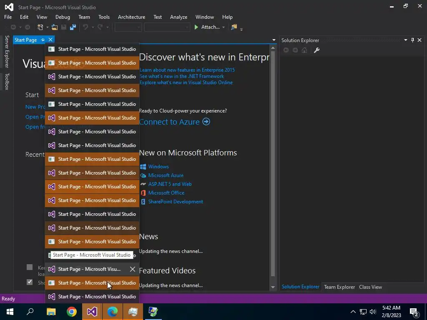The height and width of the screenshot is (320, 427).
Task: Pin the Solution Explorer panel
Action: coord(412,40)
